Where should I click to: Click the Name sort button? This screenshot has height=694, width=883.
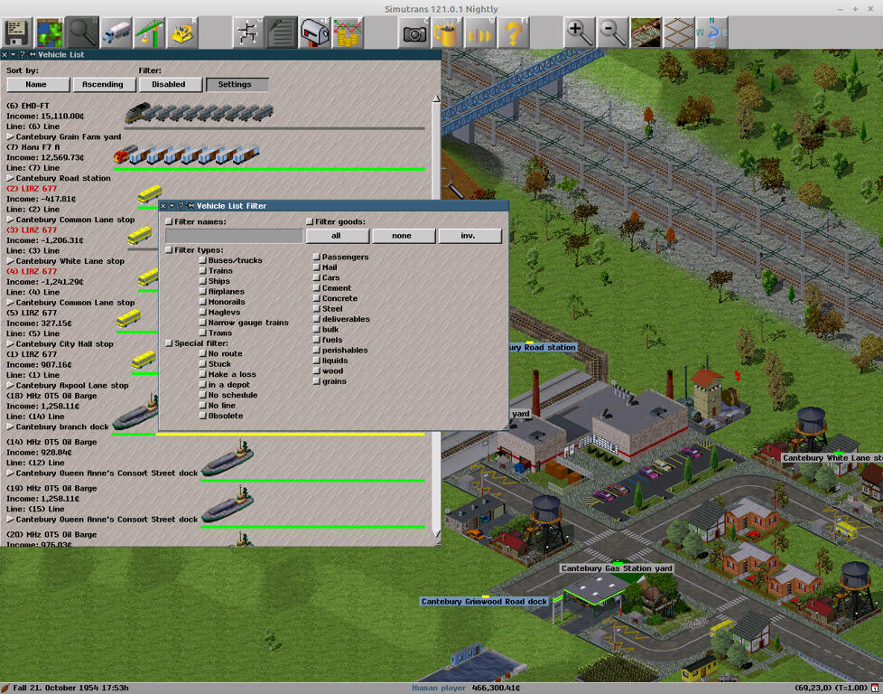tap(38, 85)
